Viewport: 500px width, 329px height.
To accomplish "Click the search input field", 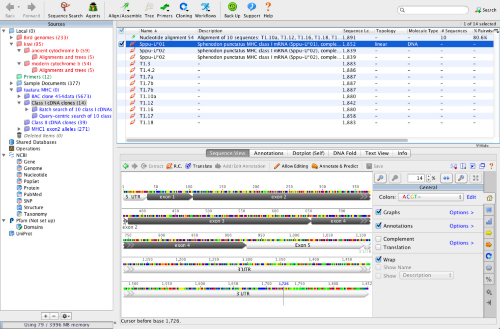I will (433, 10).
